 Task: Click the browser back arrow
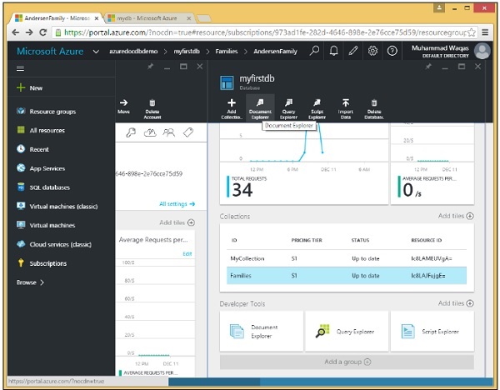pyautogui.click(x=15, y=32)
